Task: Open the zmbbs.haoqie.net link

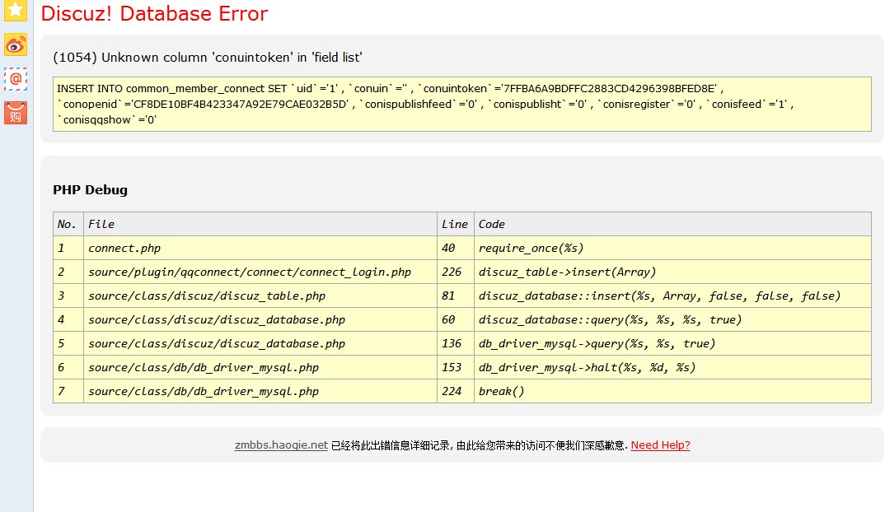Action: click(x=281, y=445)
